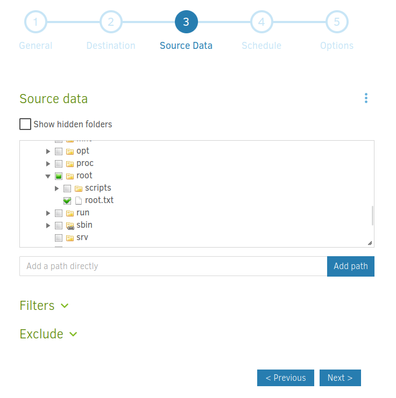Click the Add path button
The image size is (396, 398).
click(350, 266)
